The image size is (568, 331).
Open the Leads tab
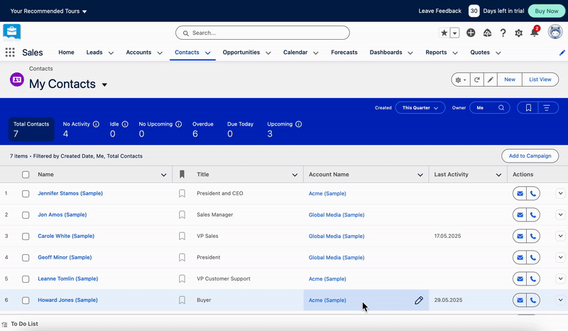[94, 53]
